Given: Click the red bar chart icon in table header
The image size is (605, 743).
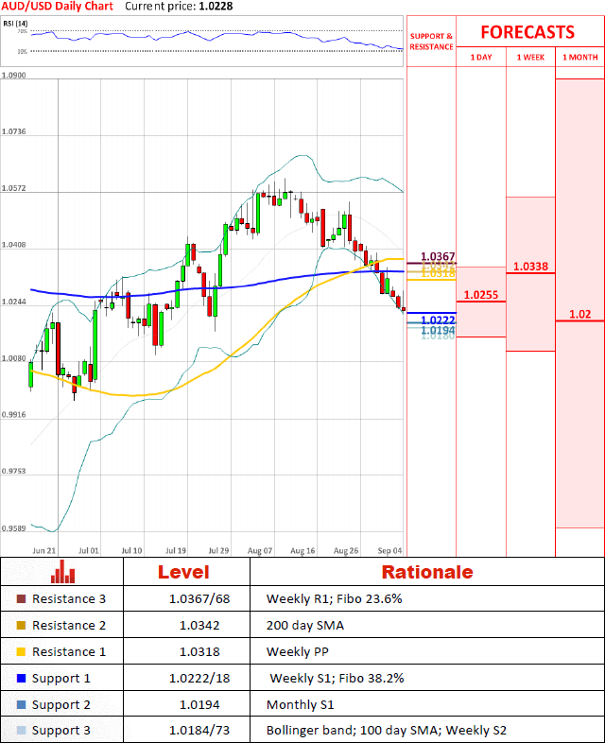Looking at the screenshot, I should point(62,571).
